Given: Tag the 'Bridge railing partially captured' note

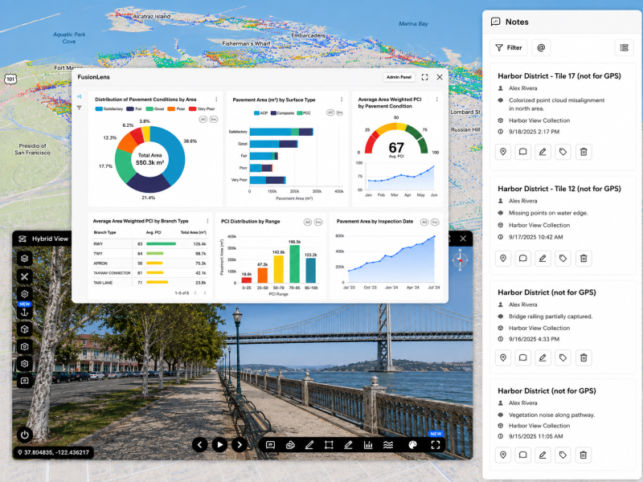Looking at the screenshot, I should (x=563, y=357).
